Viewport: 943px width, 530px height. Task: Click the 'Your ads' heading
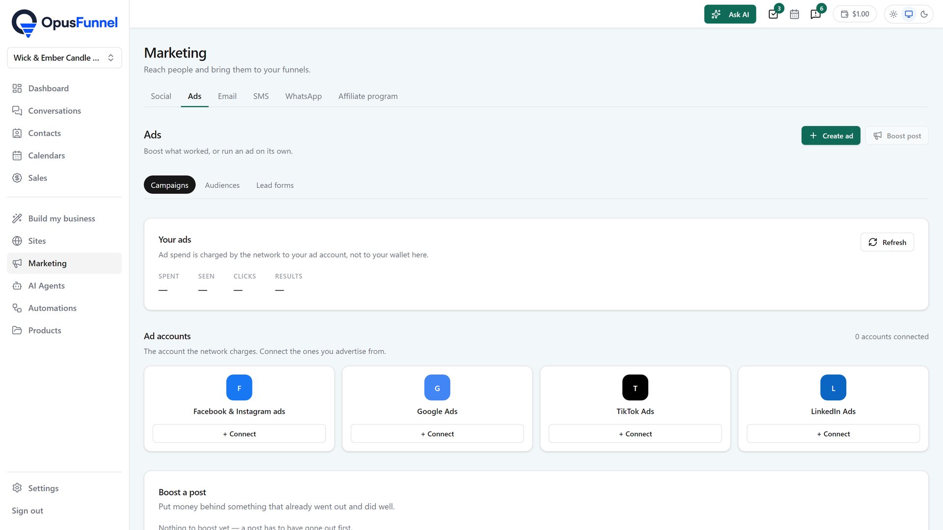click(x=174, y=239)
